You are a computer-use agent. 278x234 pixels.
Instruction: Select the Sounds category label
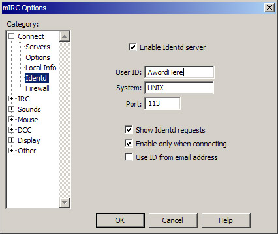29,109
